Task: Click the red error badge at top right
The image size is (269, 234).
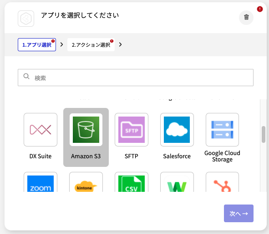Action: [260, 9]
